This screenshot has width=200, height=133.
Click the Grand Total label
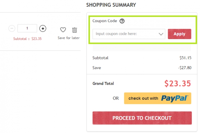(103, 83)
